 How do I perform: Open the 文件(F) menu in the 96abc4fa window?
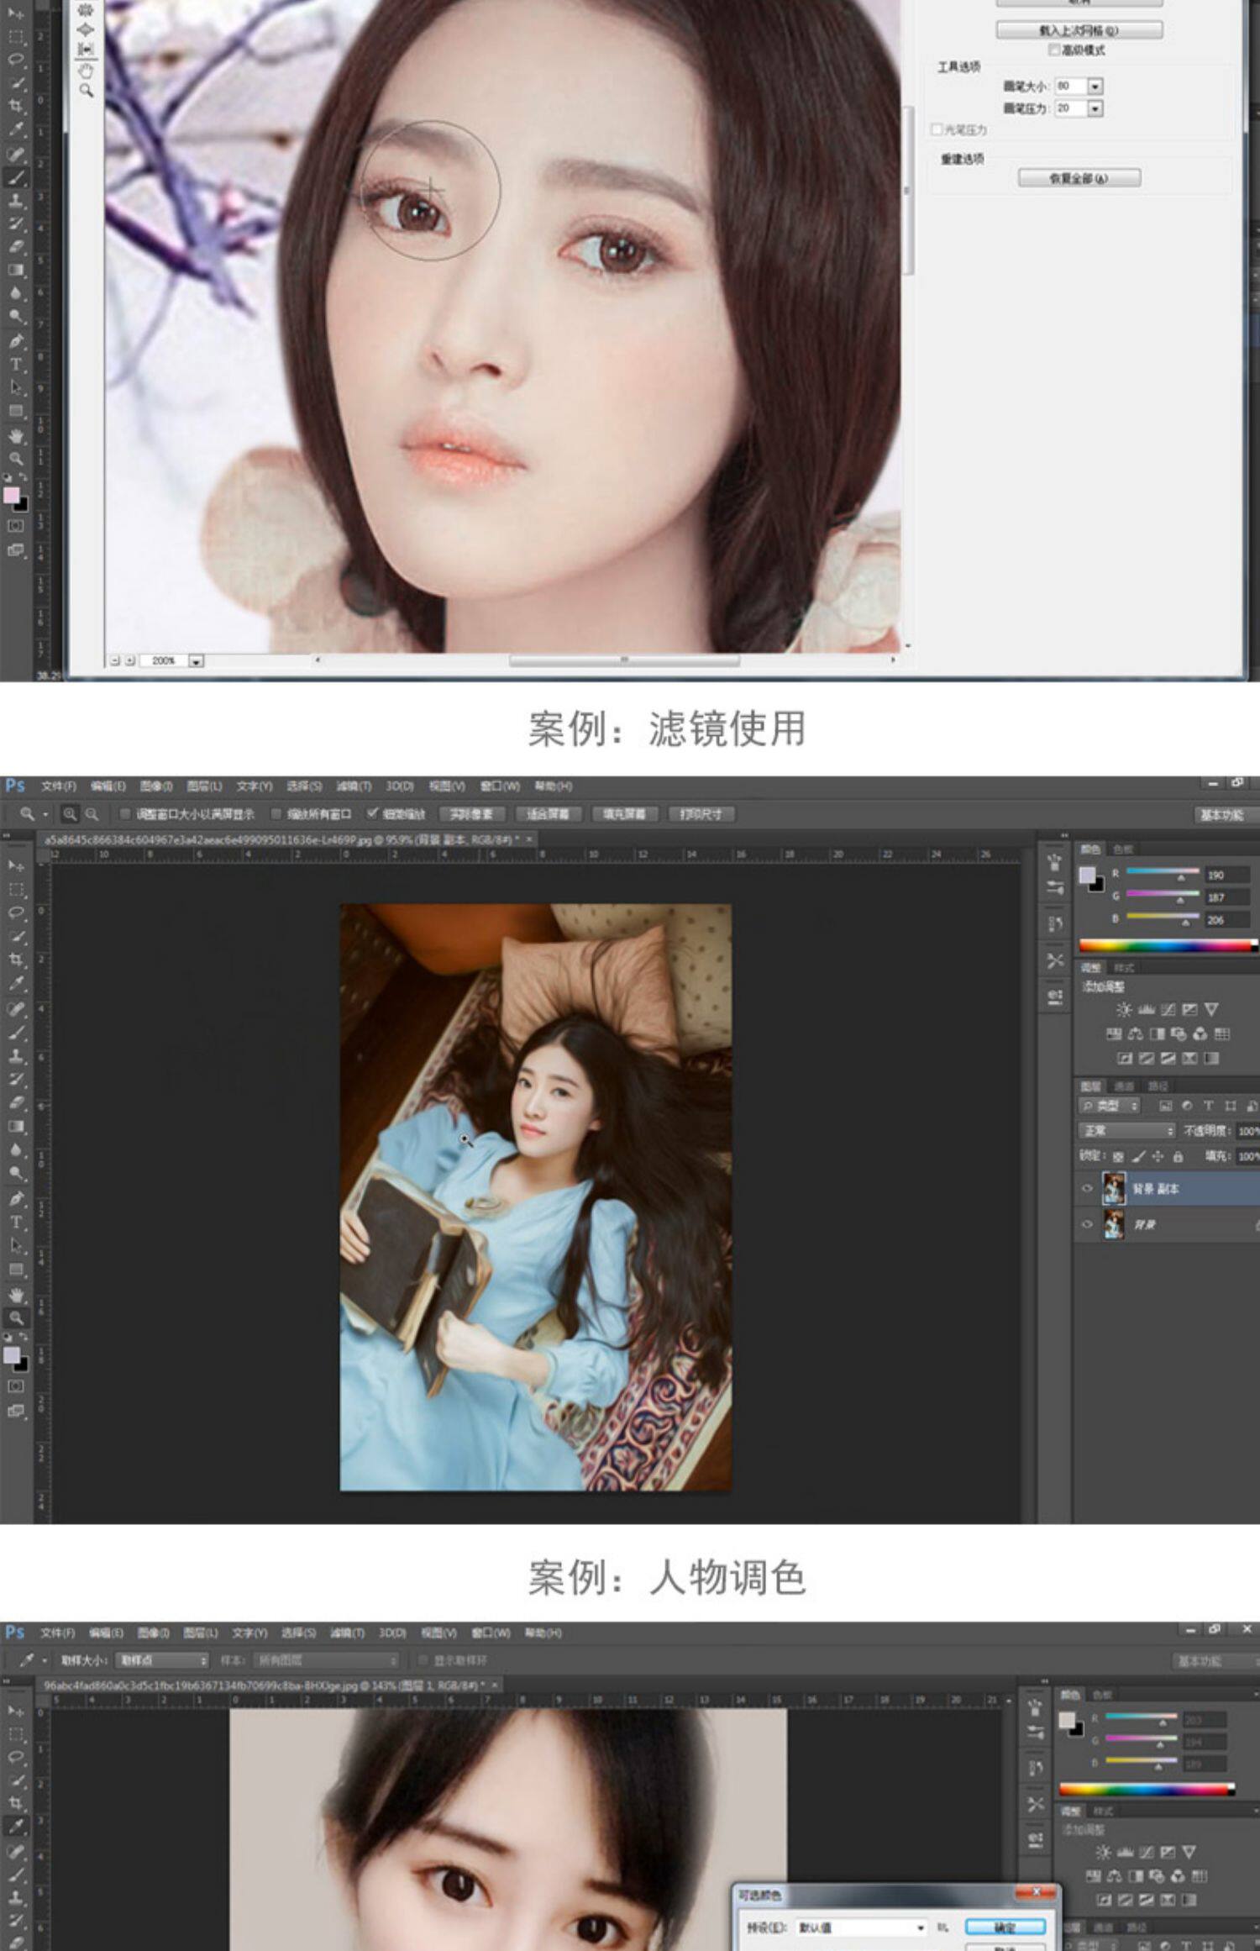click(58, 1633)
